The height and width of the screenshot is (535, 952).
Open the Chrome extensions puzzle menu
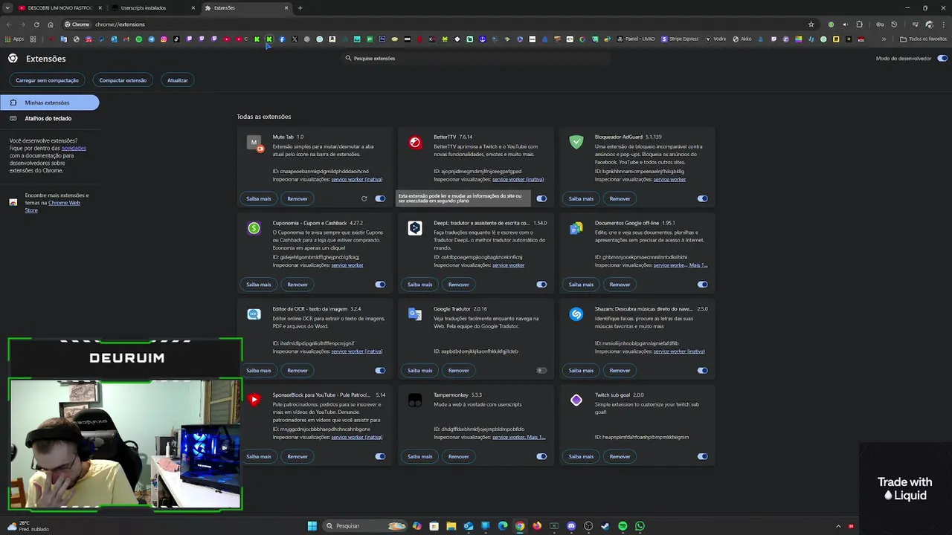pos(860,25)
